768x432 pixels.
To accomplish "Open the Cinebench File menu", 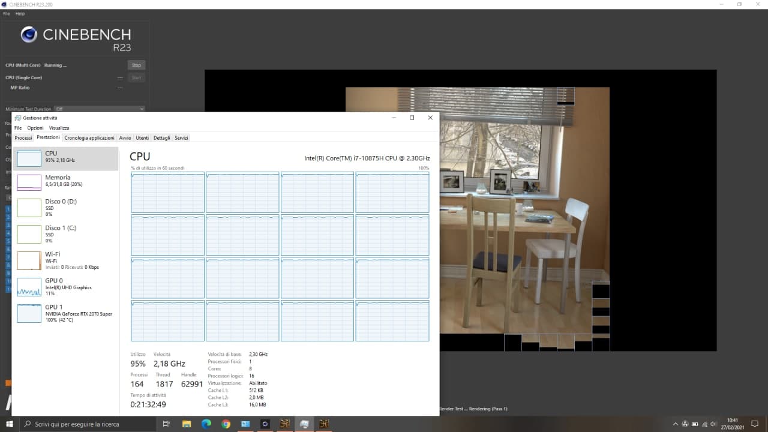I will click(x=7, y=13).
